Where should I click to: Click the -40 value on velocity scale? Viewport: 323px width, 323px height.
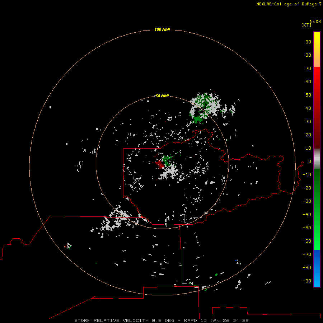(x=307, y=215)
